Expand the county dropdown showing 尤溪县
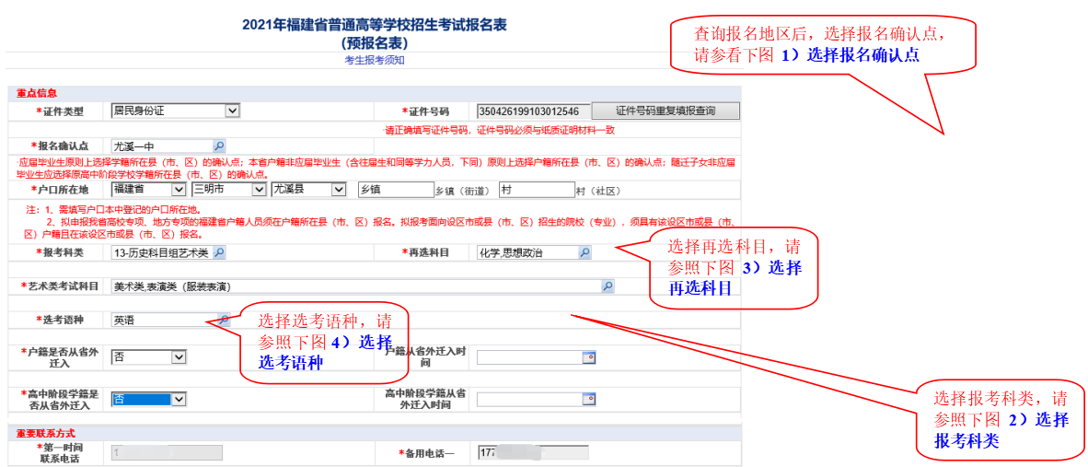The width and height of the screenshot is (1088, 467). tap(339, 189)
